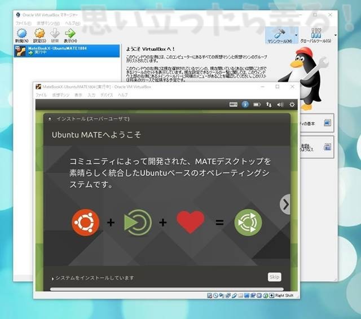Click the Right Shift host key label
Image resolution: width=361 pixels, height=319 pixels.
[284, 295]
